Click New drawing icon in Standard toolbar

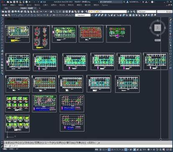[3, 12]
